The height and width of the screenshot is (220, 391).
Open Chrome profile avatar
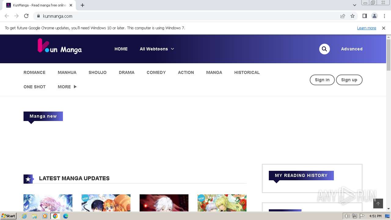pos(375,16)
